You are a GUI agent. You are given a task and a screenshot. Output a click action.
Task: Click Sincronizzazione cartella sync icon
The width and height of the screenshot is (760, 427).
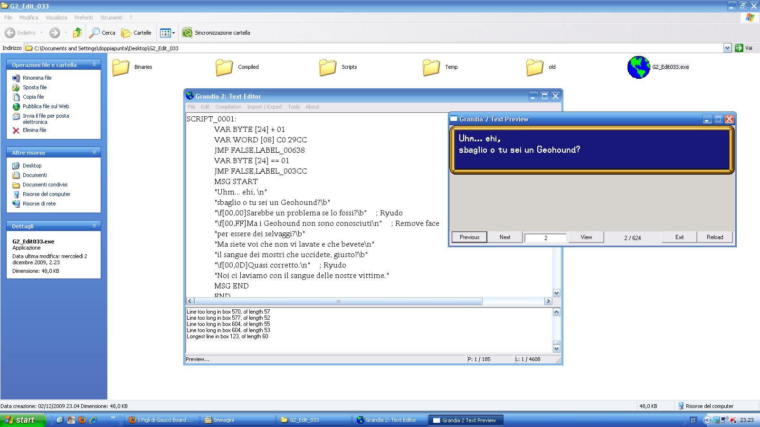click(187, 33)
